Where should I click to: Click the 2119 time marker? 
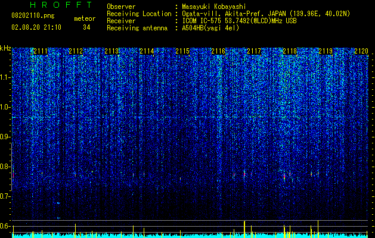326,51
